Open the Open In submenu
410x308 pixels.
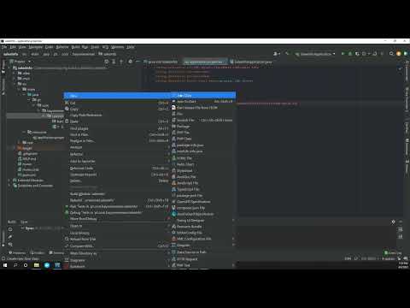point(117,226)
